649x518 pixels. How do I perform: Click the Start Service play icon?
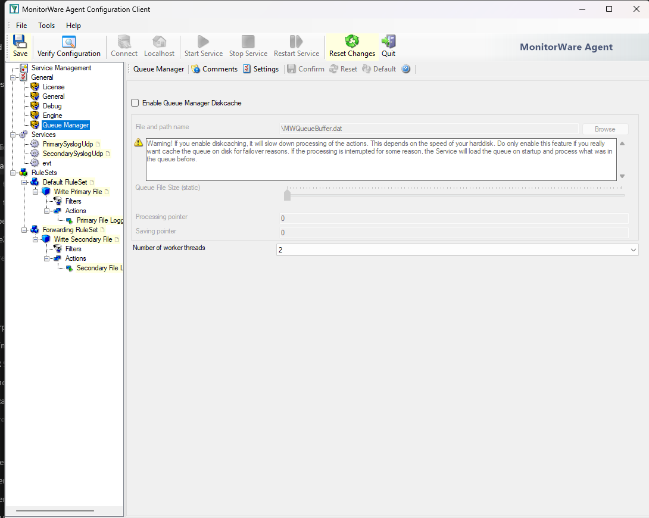203,42
